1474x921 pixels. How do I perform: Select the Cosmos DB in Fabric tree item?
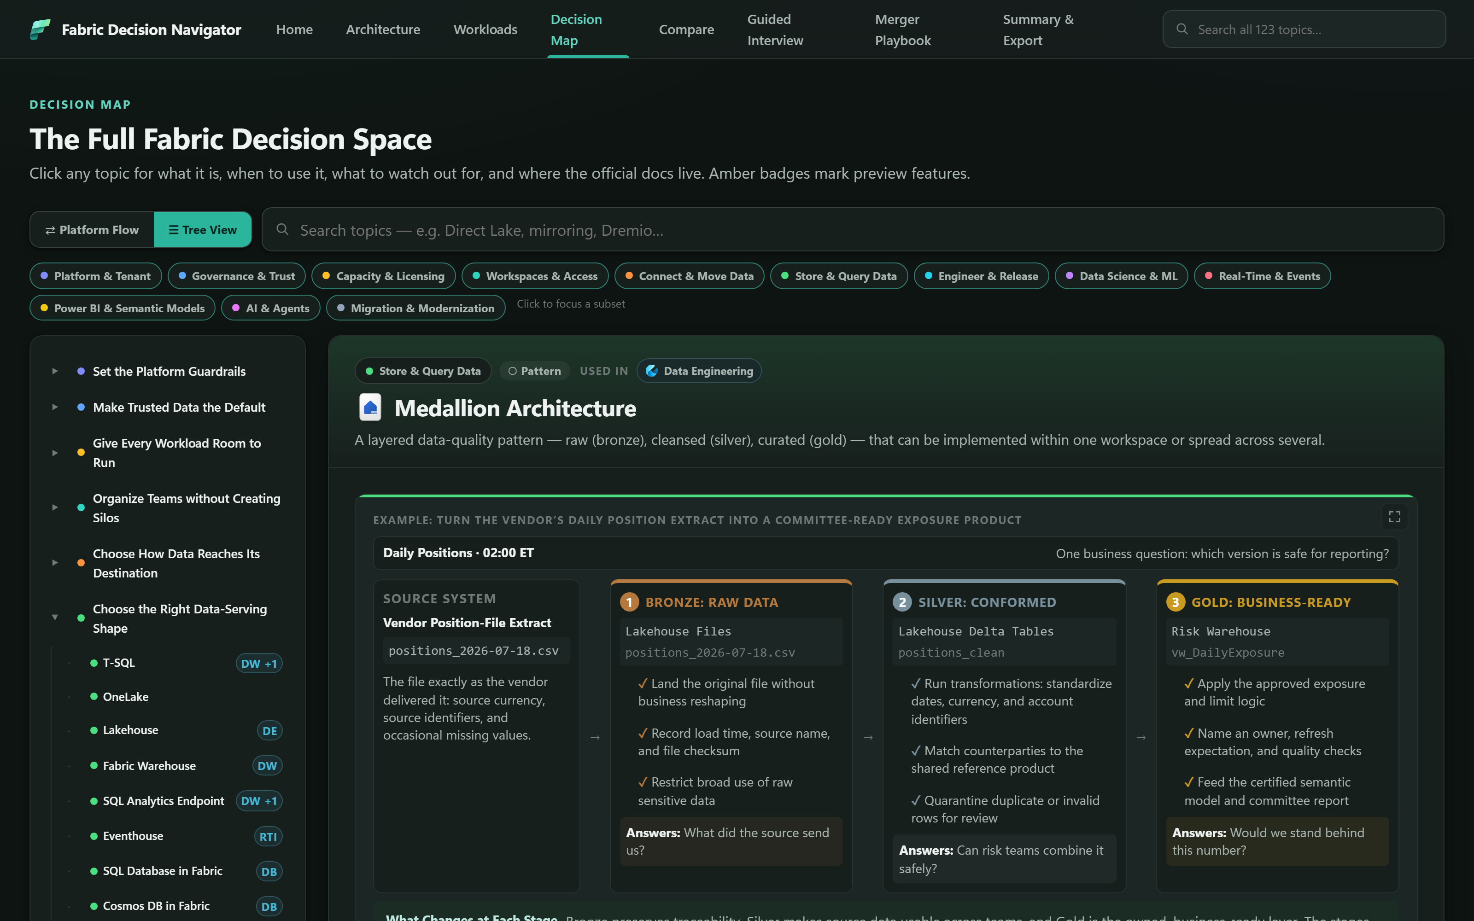(156, 906)
